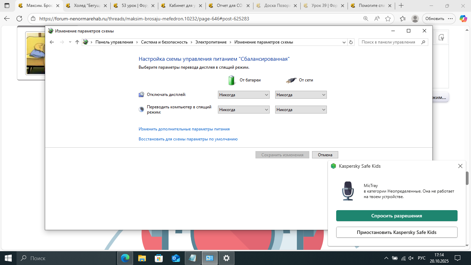Open sleep mode on battery dropdown
Viewport: 471px width, 265px height.
(244, 110)
